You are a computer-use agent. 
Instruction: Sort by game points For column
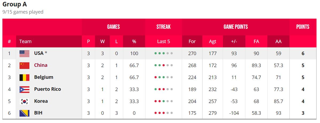192,42
